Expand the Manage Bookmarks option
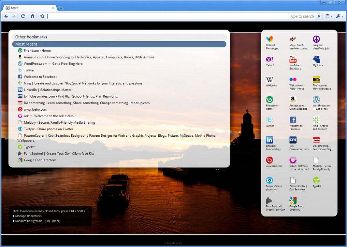The height and width of the screenshot is (247, 347). (x=28, y=216)
